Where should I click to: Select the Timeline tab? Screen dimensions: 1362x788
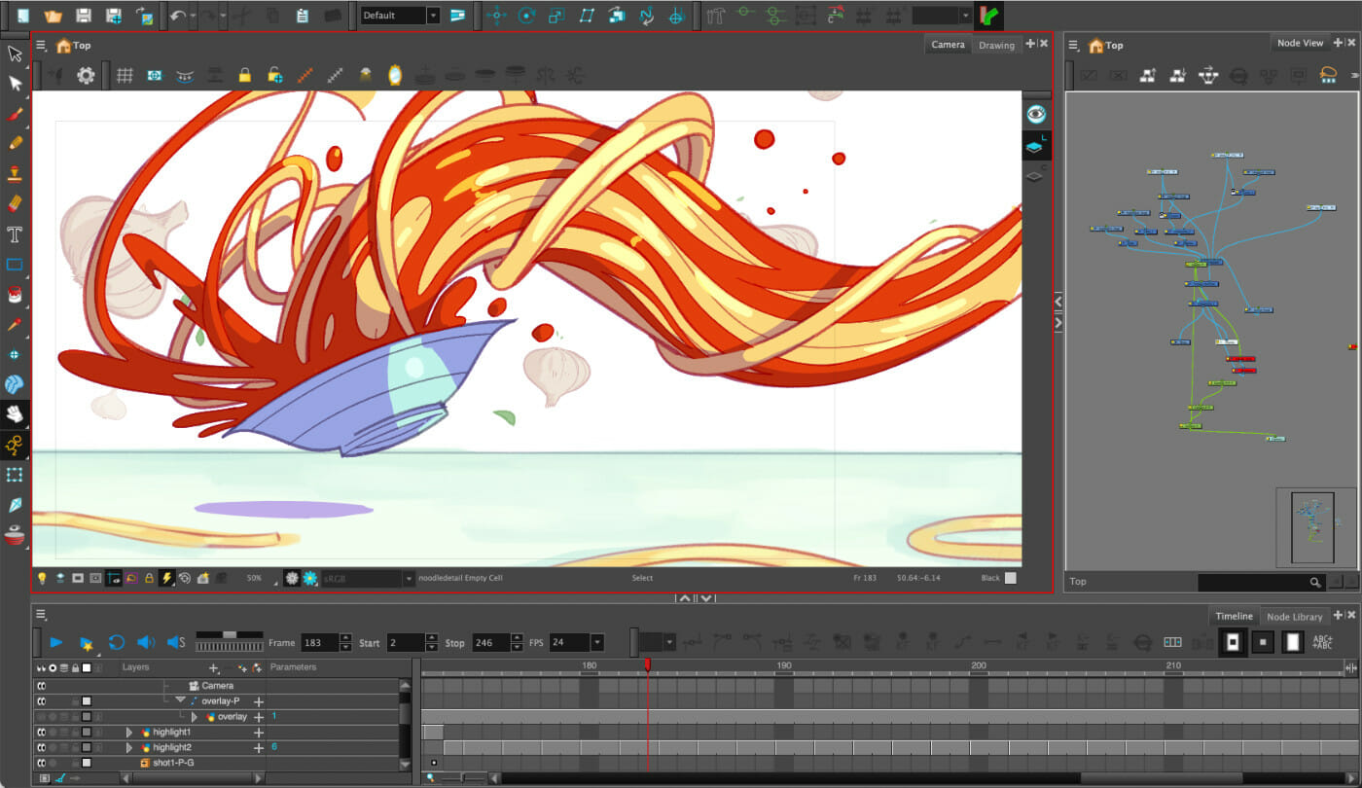[1234, 616]
